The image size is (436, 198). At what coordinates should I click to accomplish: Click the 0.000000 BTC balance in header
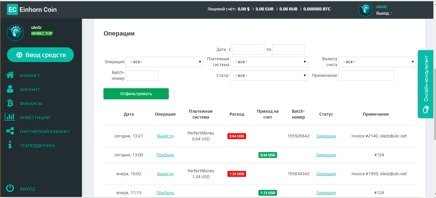317,9
